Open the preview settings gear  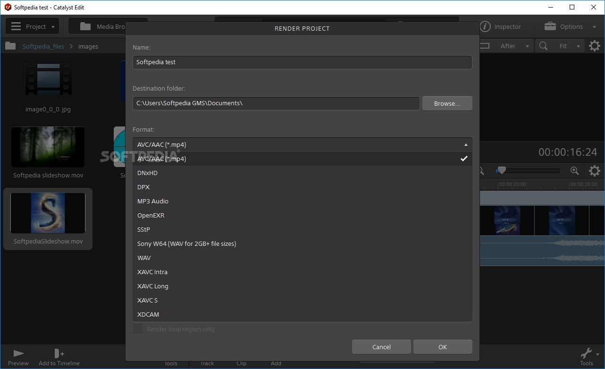(x=595, y=46)
